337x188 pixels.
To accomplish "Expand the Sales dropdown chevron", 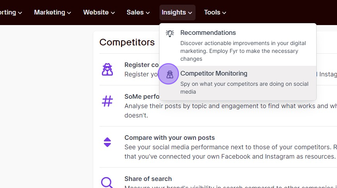I will click(x=148, y=13).
